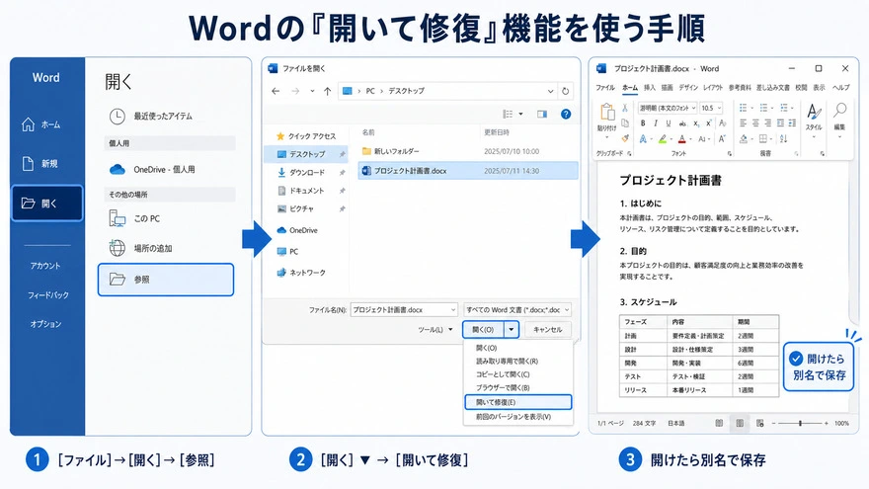
Task: Click the red font color icon
Action: (x=681, y=138)
